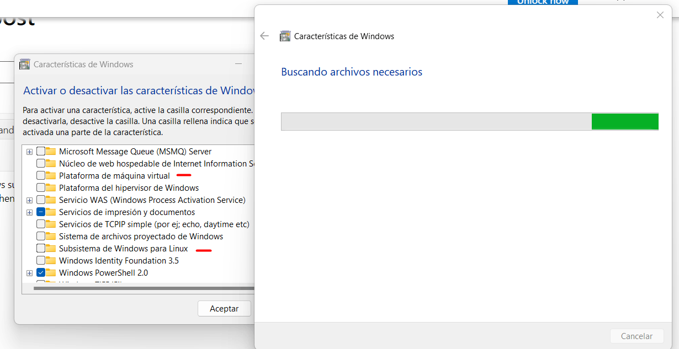Enable Plataforma de máquina virtual checkbox
This screenshot has width=679, height=349.
[41, 176]
